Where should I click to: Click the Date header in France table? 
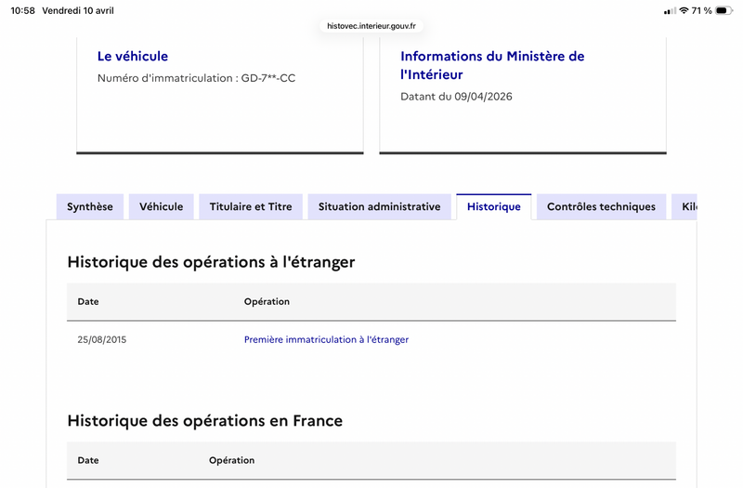88,460
